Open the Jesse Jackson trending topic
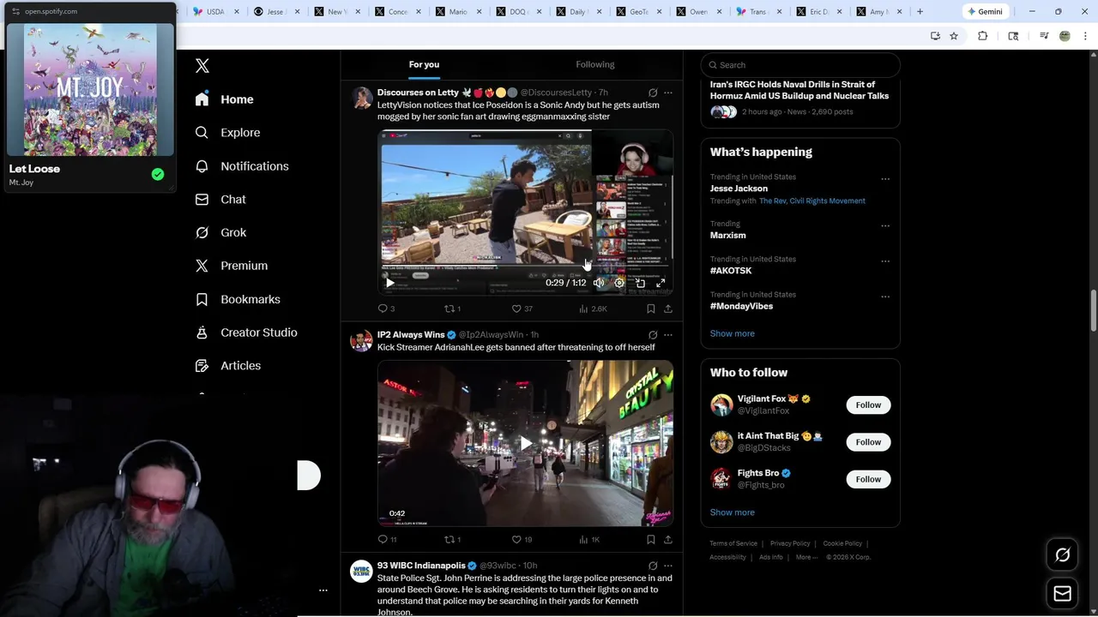 click(739, 189)
